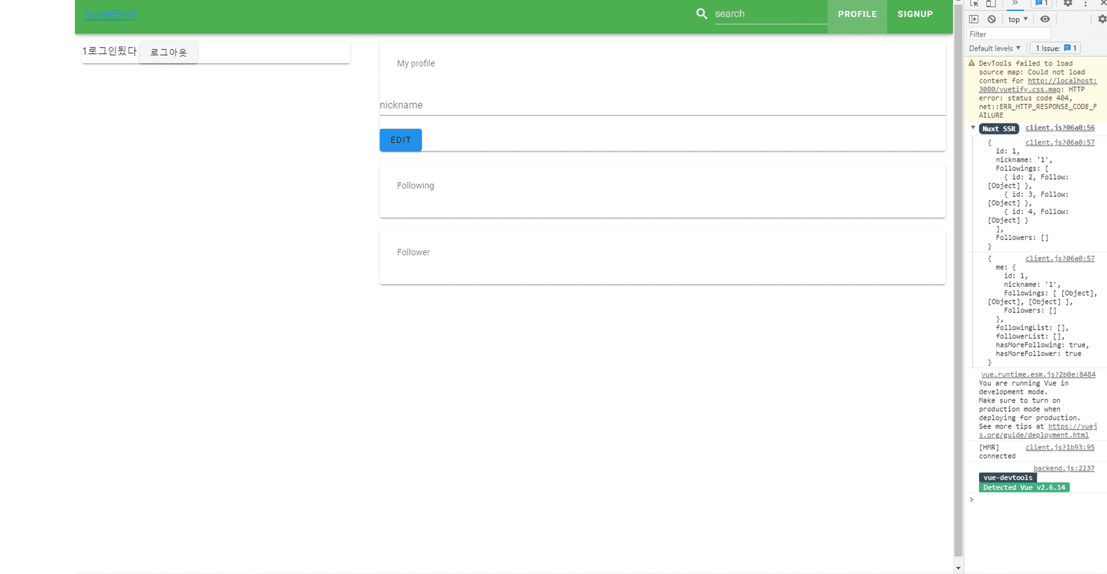Open DevTools more options menu
The image size is (1107, 574).
click(x=1085, y=3)
